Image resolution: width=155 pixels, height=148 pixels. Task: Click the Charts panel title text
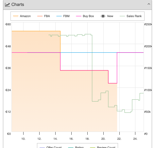(x=18, y=5)
